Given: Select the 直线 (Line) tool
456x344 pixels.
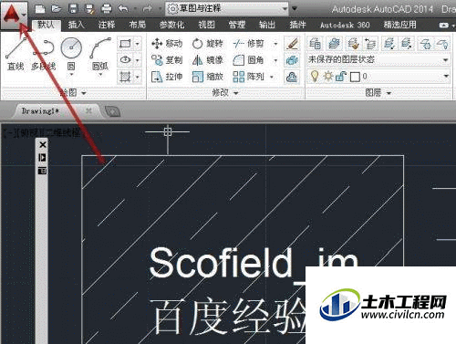Looking at the screenshot, I should [16, 55].
